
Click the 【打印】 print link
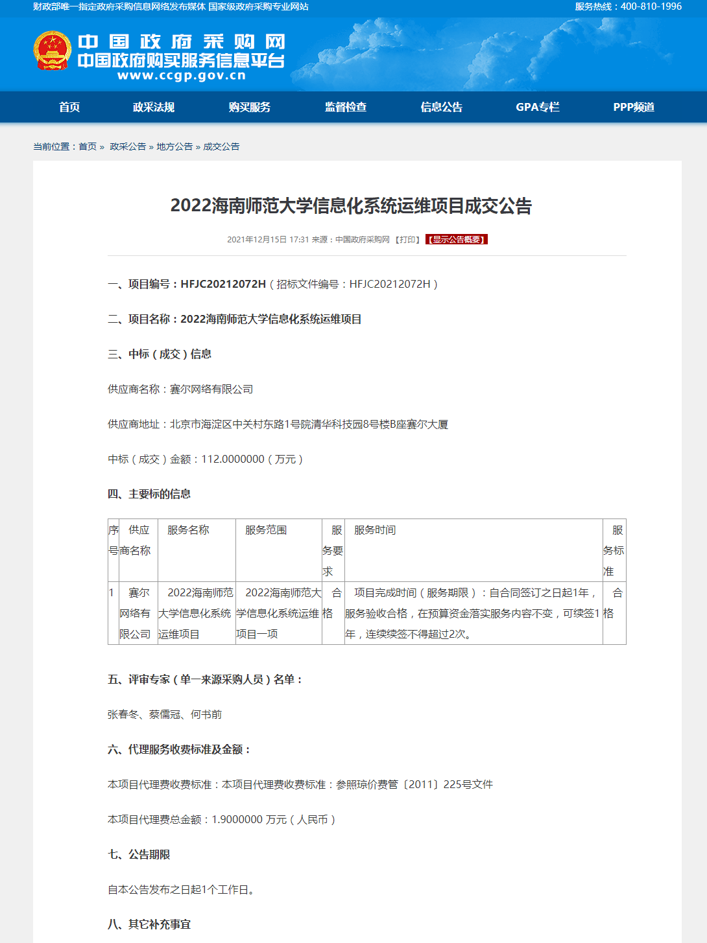[x=408, y=239]
